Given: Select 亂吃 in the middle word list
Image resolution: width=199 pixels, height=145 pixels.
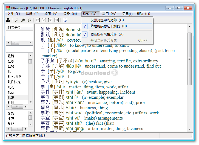Looking at the screenshot, I should point(11,87).
